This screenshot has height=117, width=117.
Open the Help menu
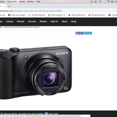click(38, 2)
